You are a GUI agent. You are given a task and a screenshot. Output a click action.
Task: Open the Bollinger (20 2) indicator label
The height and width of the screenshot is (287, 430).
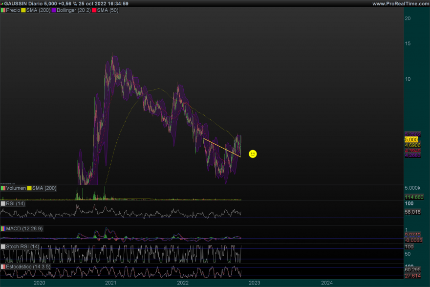coord(73,10)
